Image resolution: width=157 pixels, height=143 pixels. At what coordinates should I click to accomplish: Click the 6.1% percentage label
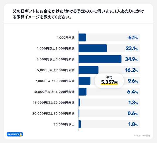pos(133,38)
